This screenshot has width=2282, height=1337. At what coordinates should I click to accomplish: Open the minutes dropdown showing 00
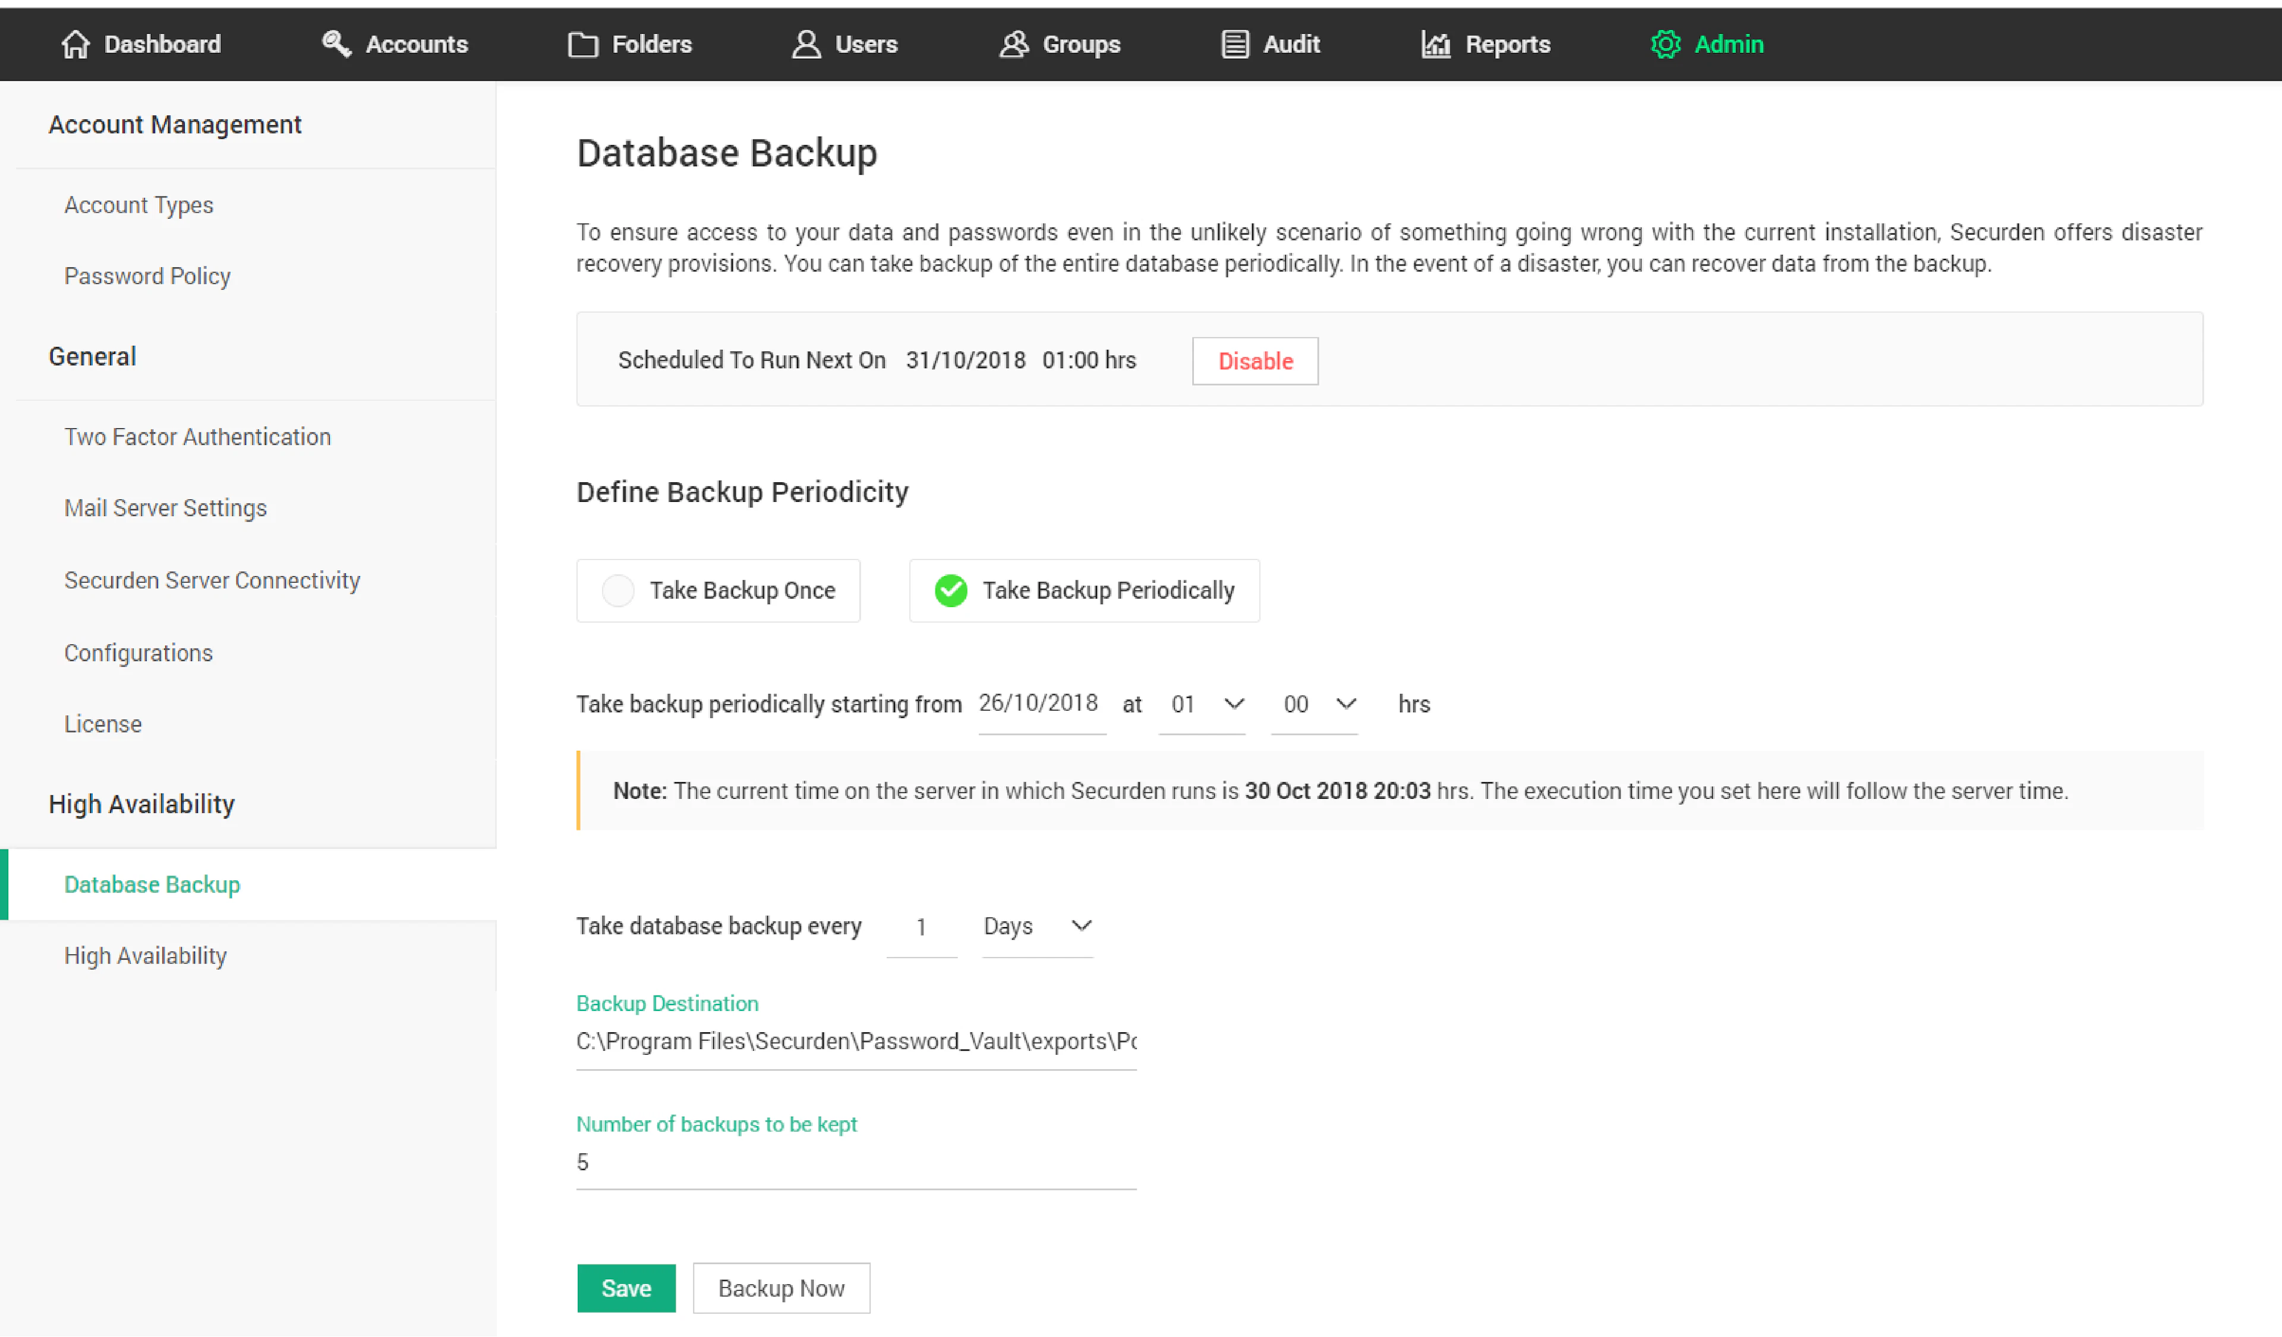(1314, 704)
